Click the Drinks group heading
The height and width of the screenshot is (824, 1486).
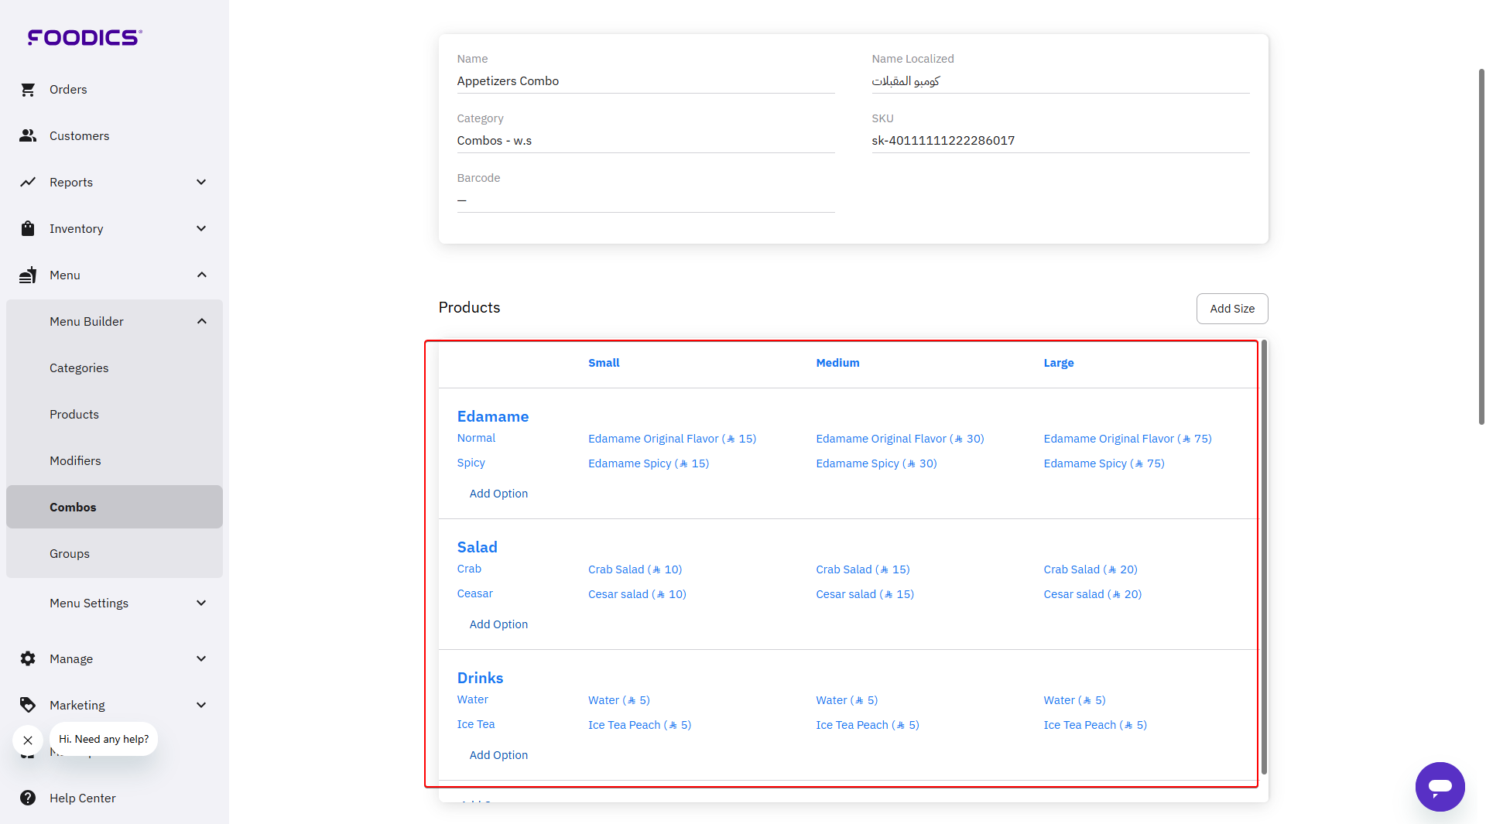click(480, 678)
